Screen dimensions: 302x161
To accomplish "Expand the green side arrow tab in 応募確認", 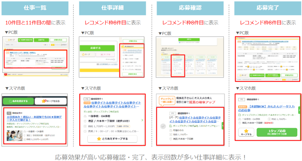I will click(x=223, y=126).
